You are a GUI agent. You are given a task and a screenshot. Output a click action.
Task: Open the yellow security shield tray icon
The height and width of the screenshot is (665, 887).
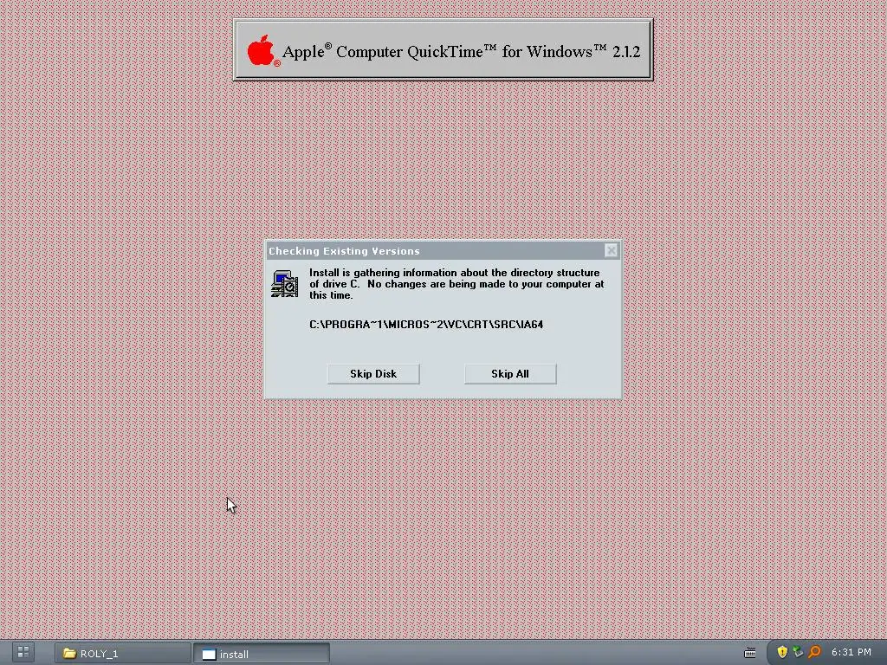tap(782, 652)
